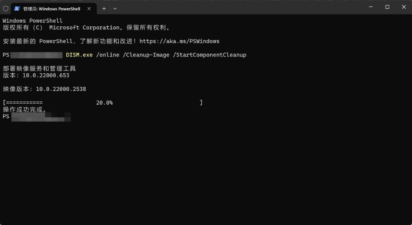Close the Windows Terminal window
This screenshot has width=412, height=225.
[403, 7]
